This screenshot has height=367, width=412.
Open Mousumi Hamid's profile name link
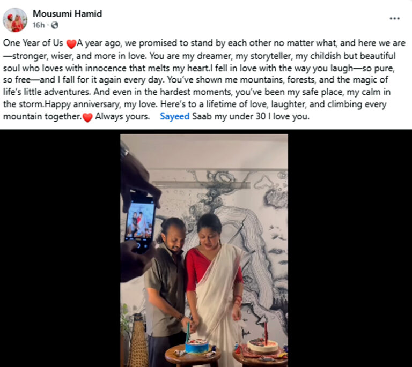[x=67, y=13]
